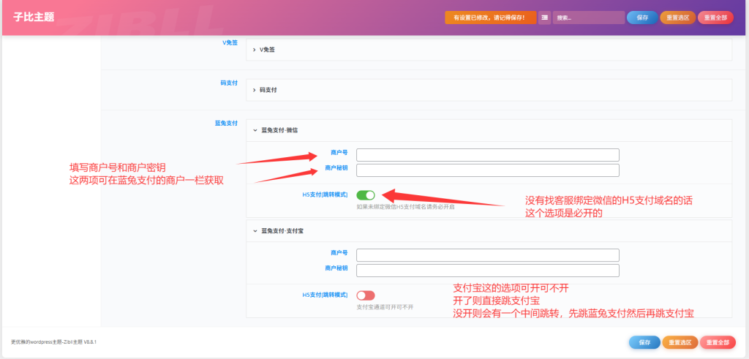Click the 如果未绑定微信H5支付域名请务必开启 hint
The width and height of the screenshot is (749, 359).
[405, 207]
